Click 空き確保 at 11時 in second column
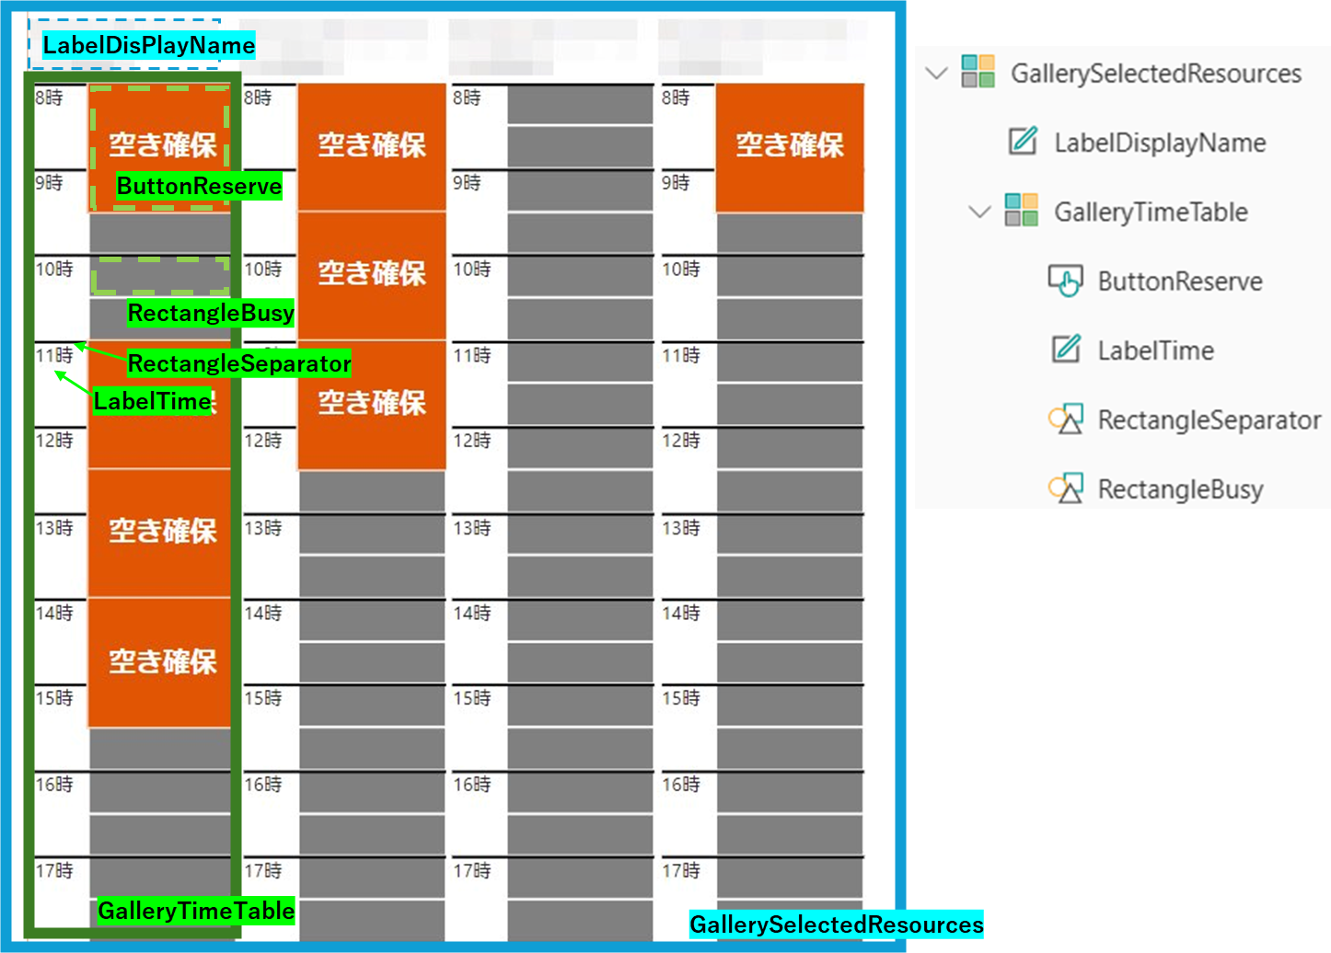The image size is (1331, 953). point(372,405)
